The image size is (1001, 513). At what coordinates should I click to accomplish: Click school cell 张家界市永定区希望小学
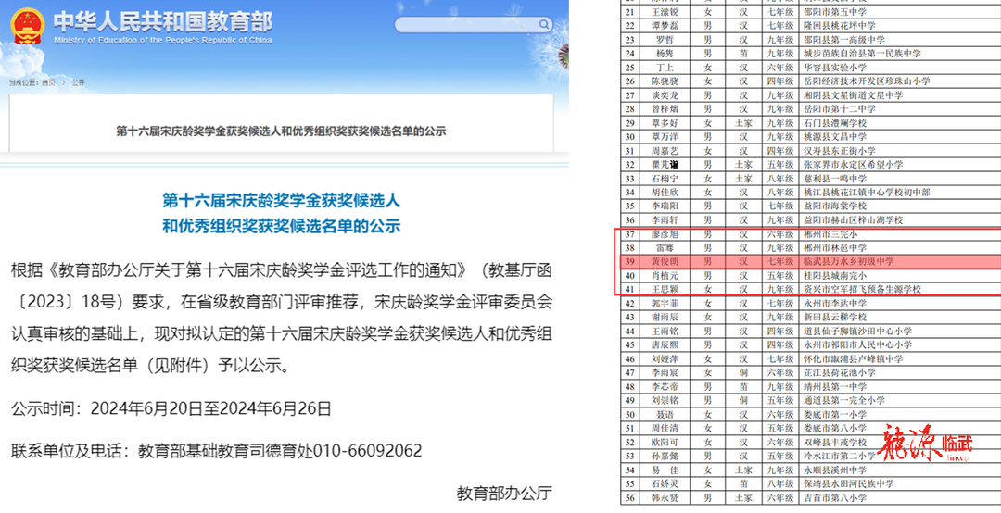coord(853,165)
